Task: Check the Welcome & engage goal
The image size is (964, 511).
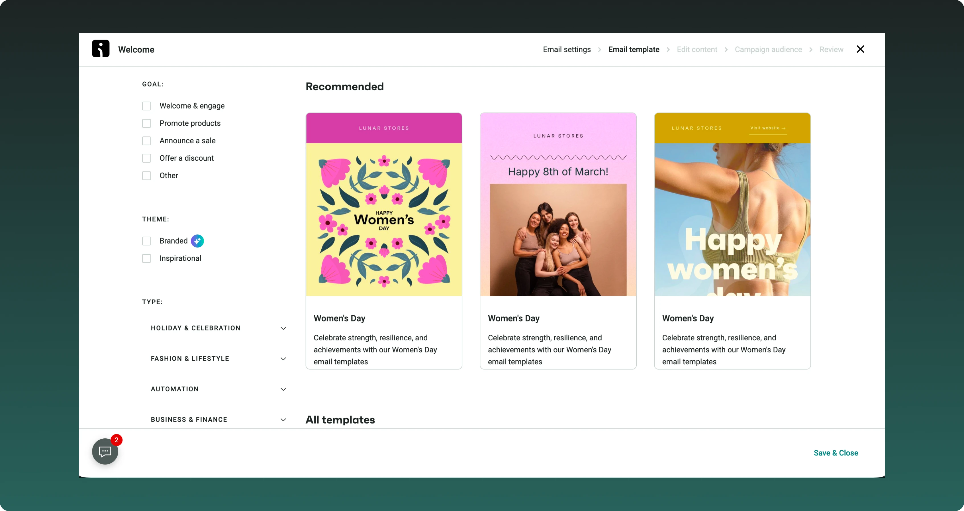Action: pos(147,106)
